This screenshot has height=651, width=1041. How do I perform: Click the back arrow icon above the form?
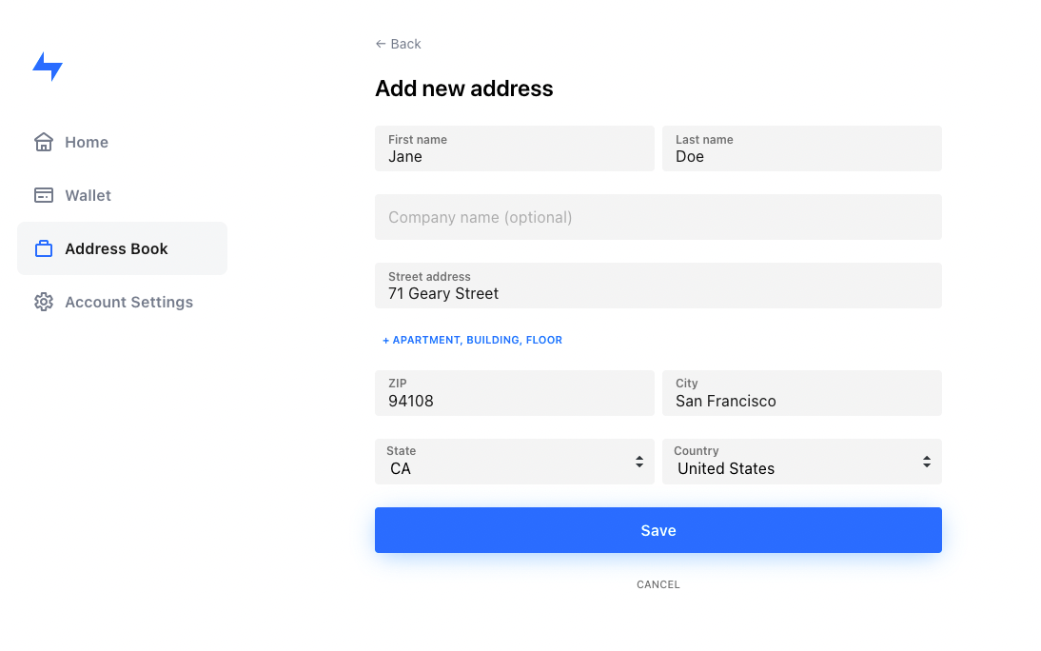(x=380, y=44)
